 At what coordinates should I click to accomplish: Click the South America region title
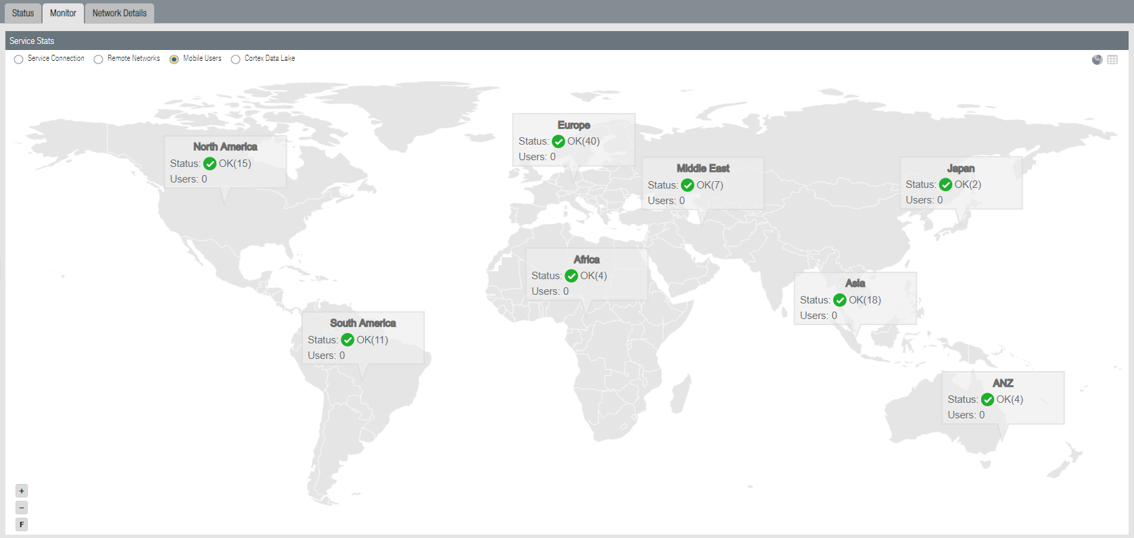(x=362, y=323)
